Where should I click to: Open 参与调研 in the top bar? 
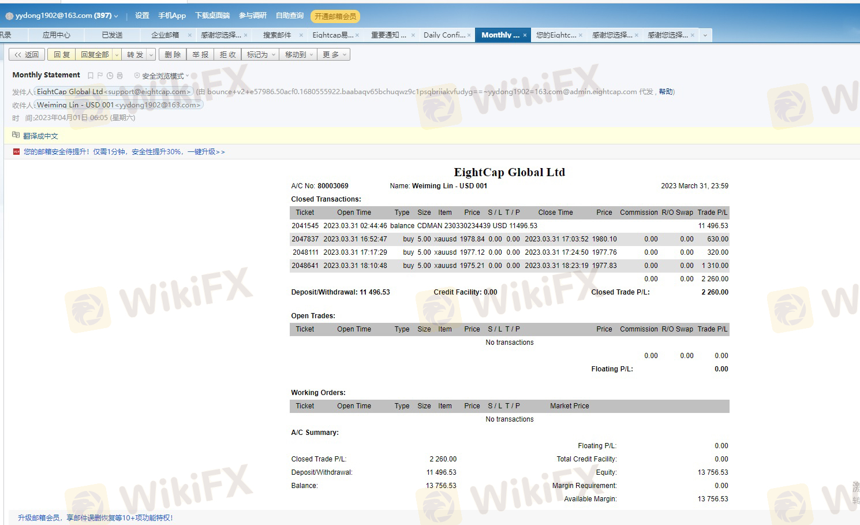click(x=253, y=16)
